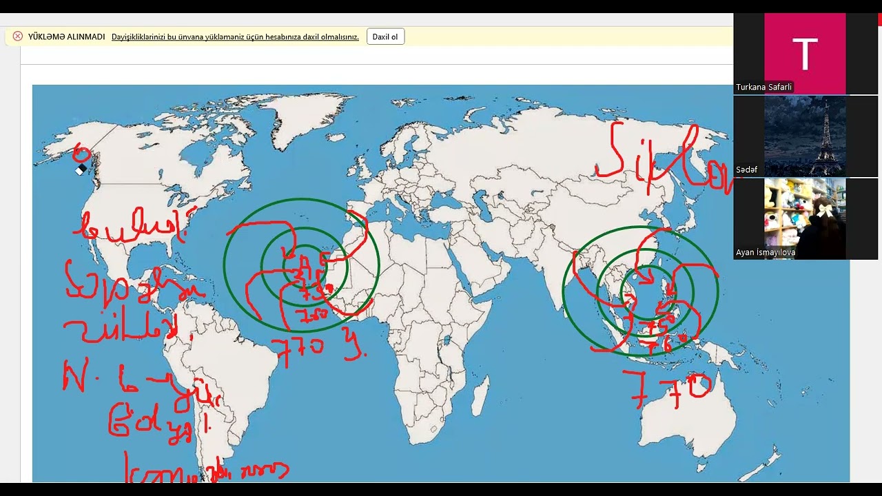Click 'YÜKLƏMƏ ALINMADI' warning text
The height and width of the screenshot is (496, 882).
pyautogui.click(x=67, y=37)
